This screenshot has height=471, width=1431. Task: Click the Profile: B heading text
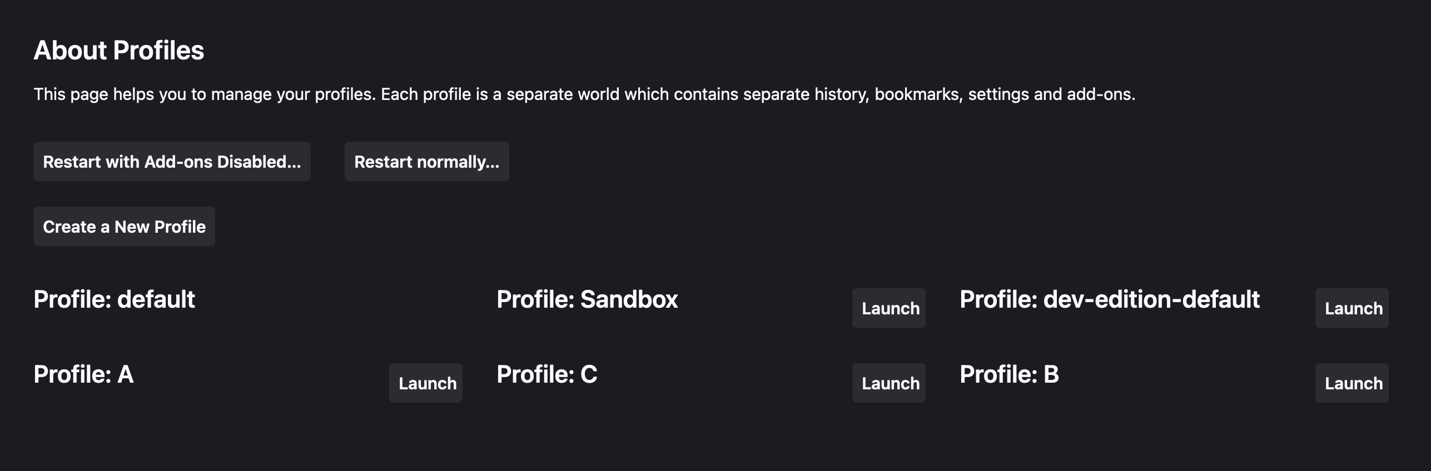[x=1009, y=374]
